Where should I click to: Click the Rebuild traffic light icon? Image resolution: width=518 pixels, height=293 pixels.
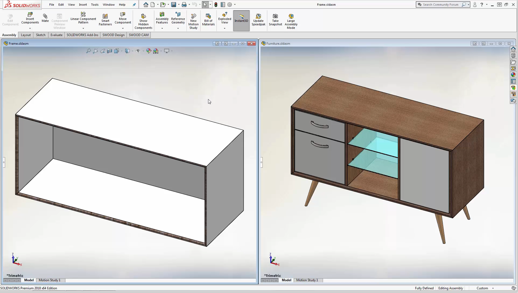216,4
